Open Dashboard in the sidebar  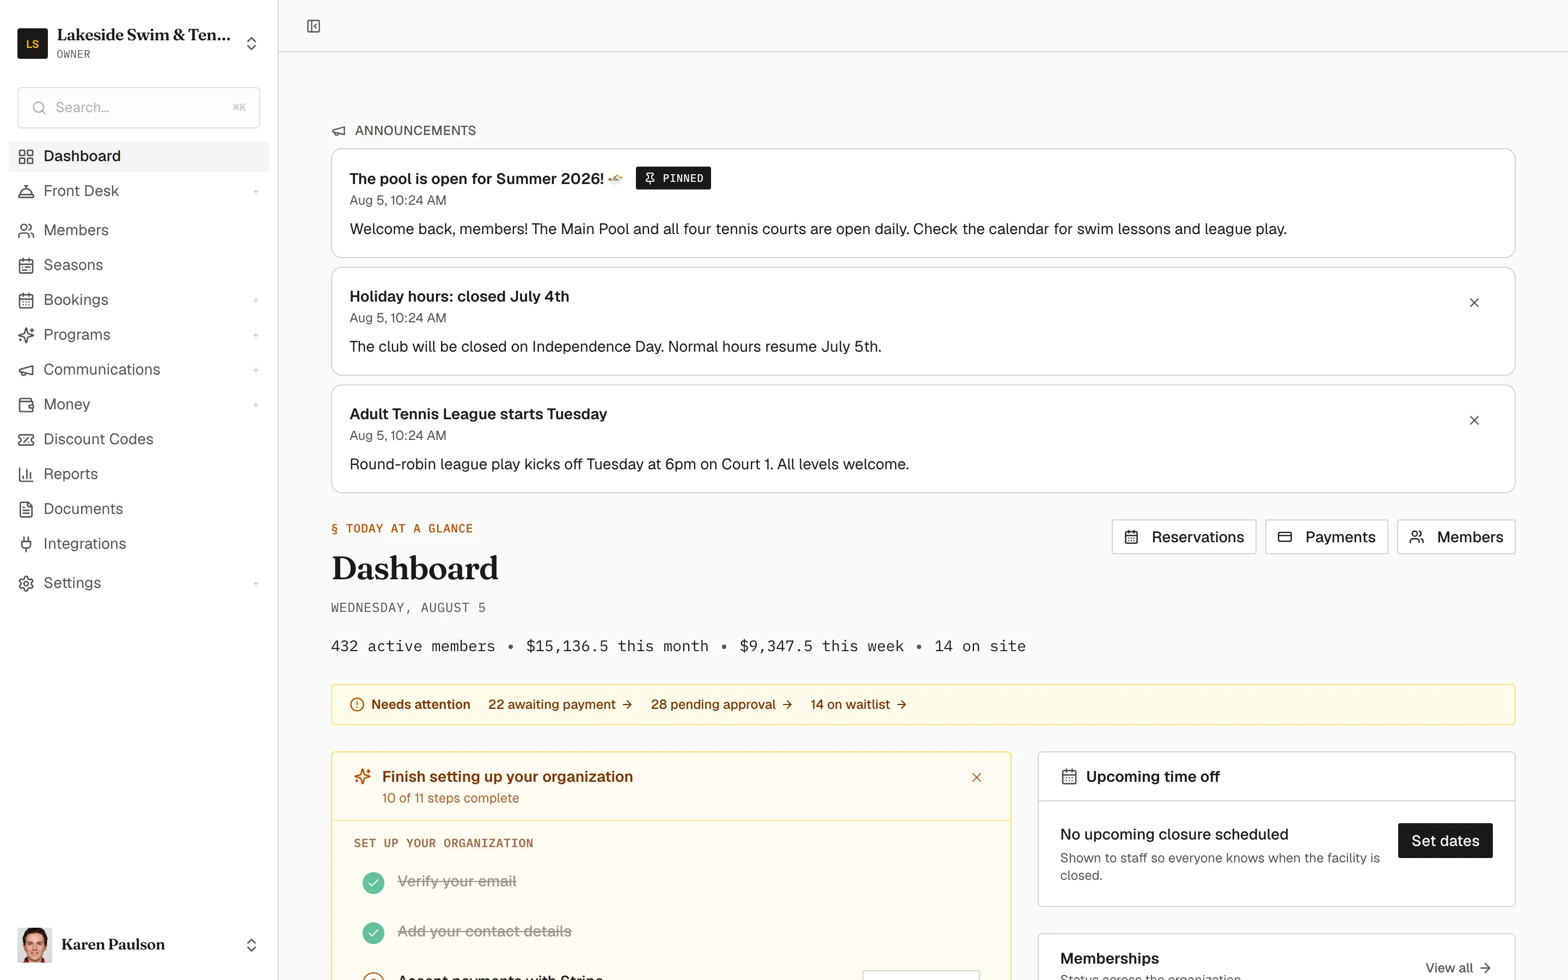coord(139,156)
